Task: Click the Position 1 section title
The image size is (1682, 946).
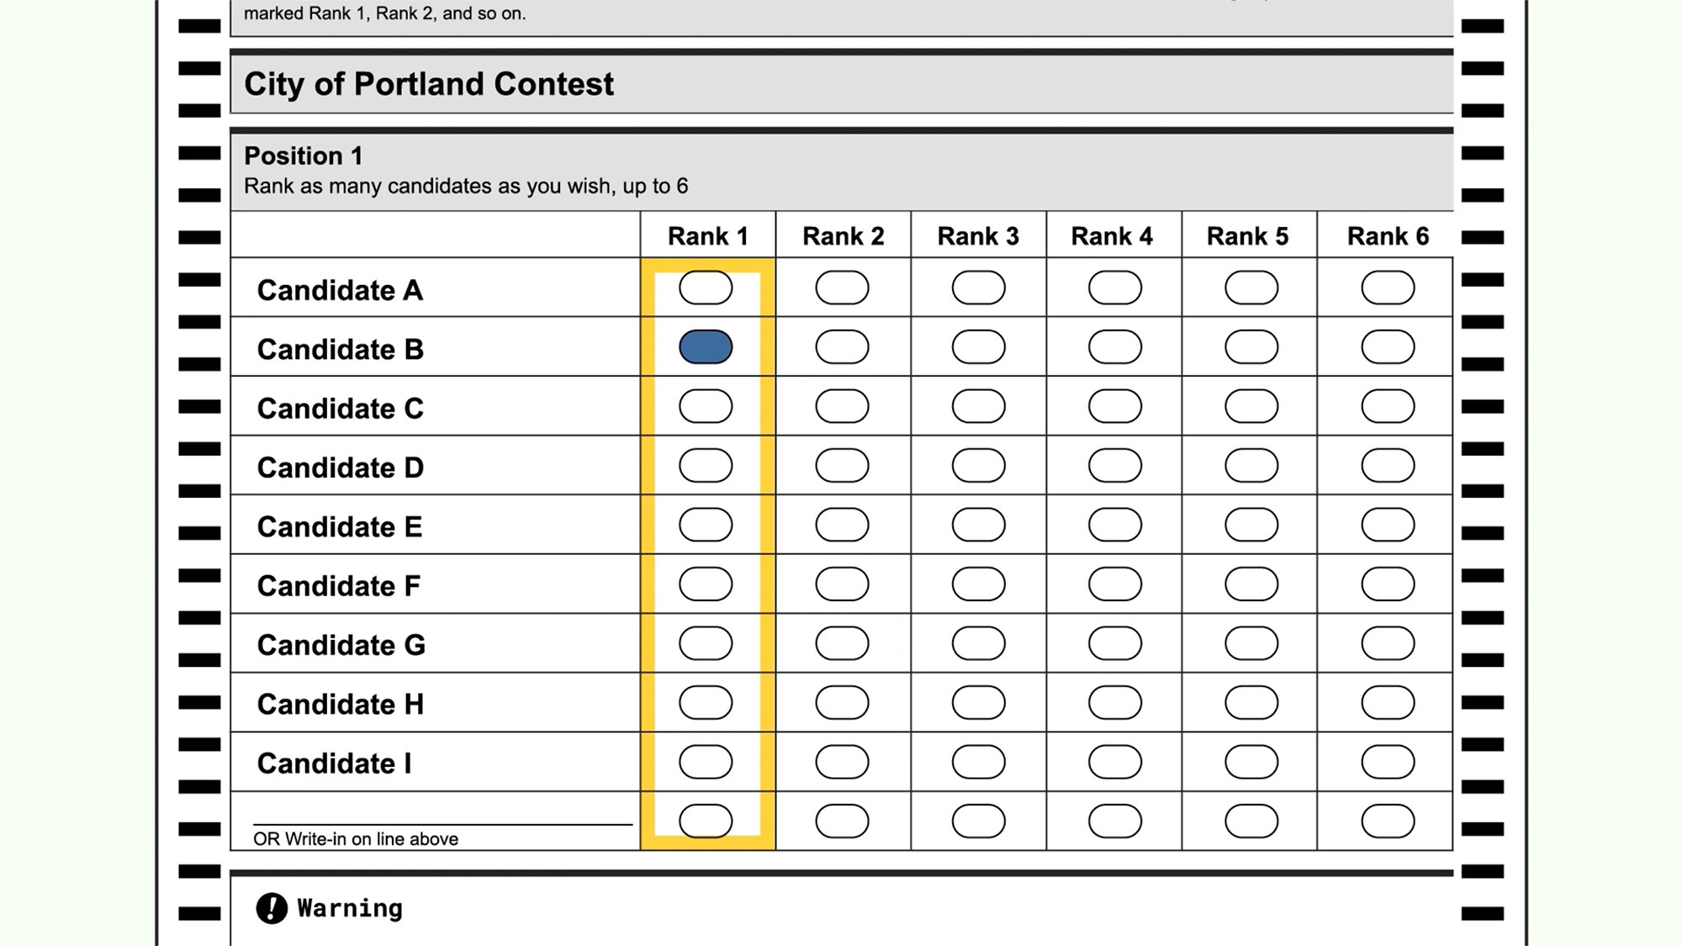Action: click(x=304, y=156)
